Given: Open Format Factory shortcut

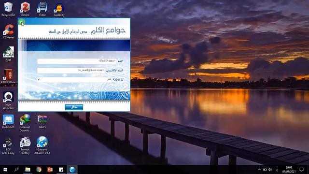Looking at the screenshot, I should click(25, 145).
